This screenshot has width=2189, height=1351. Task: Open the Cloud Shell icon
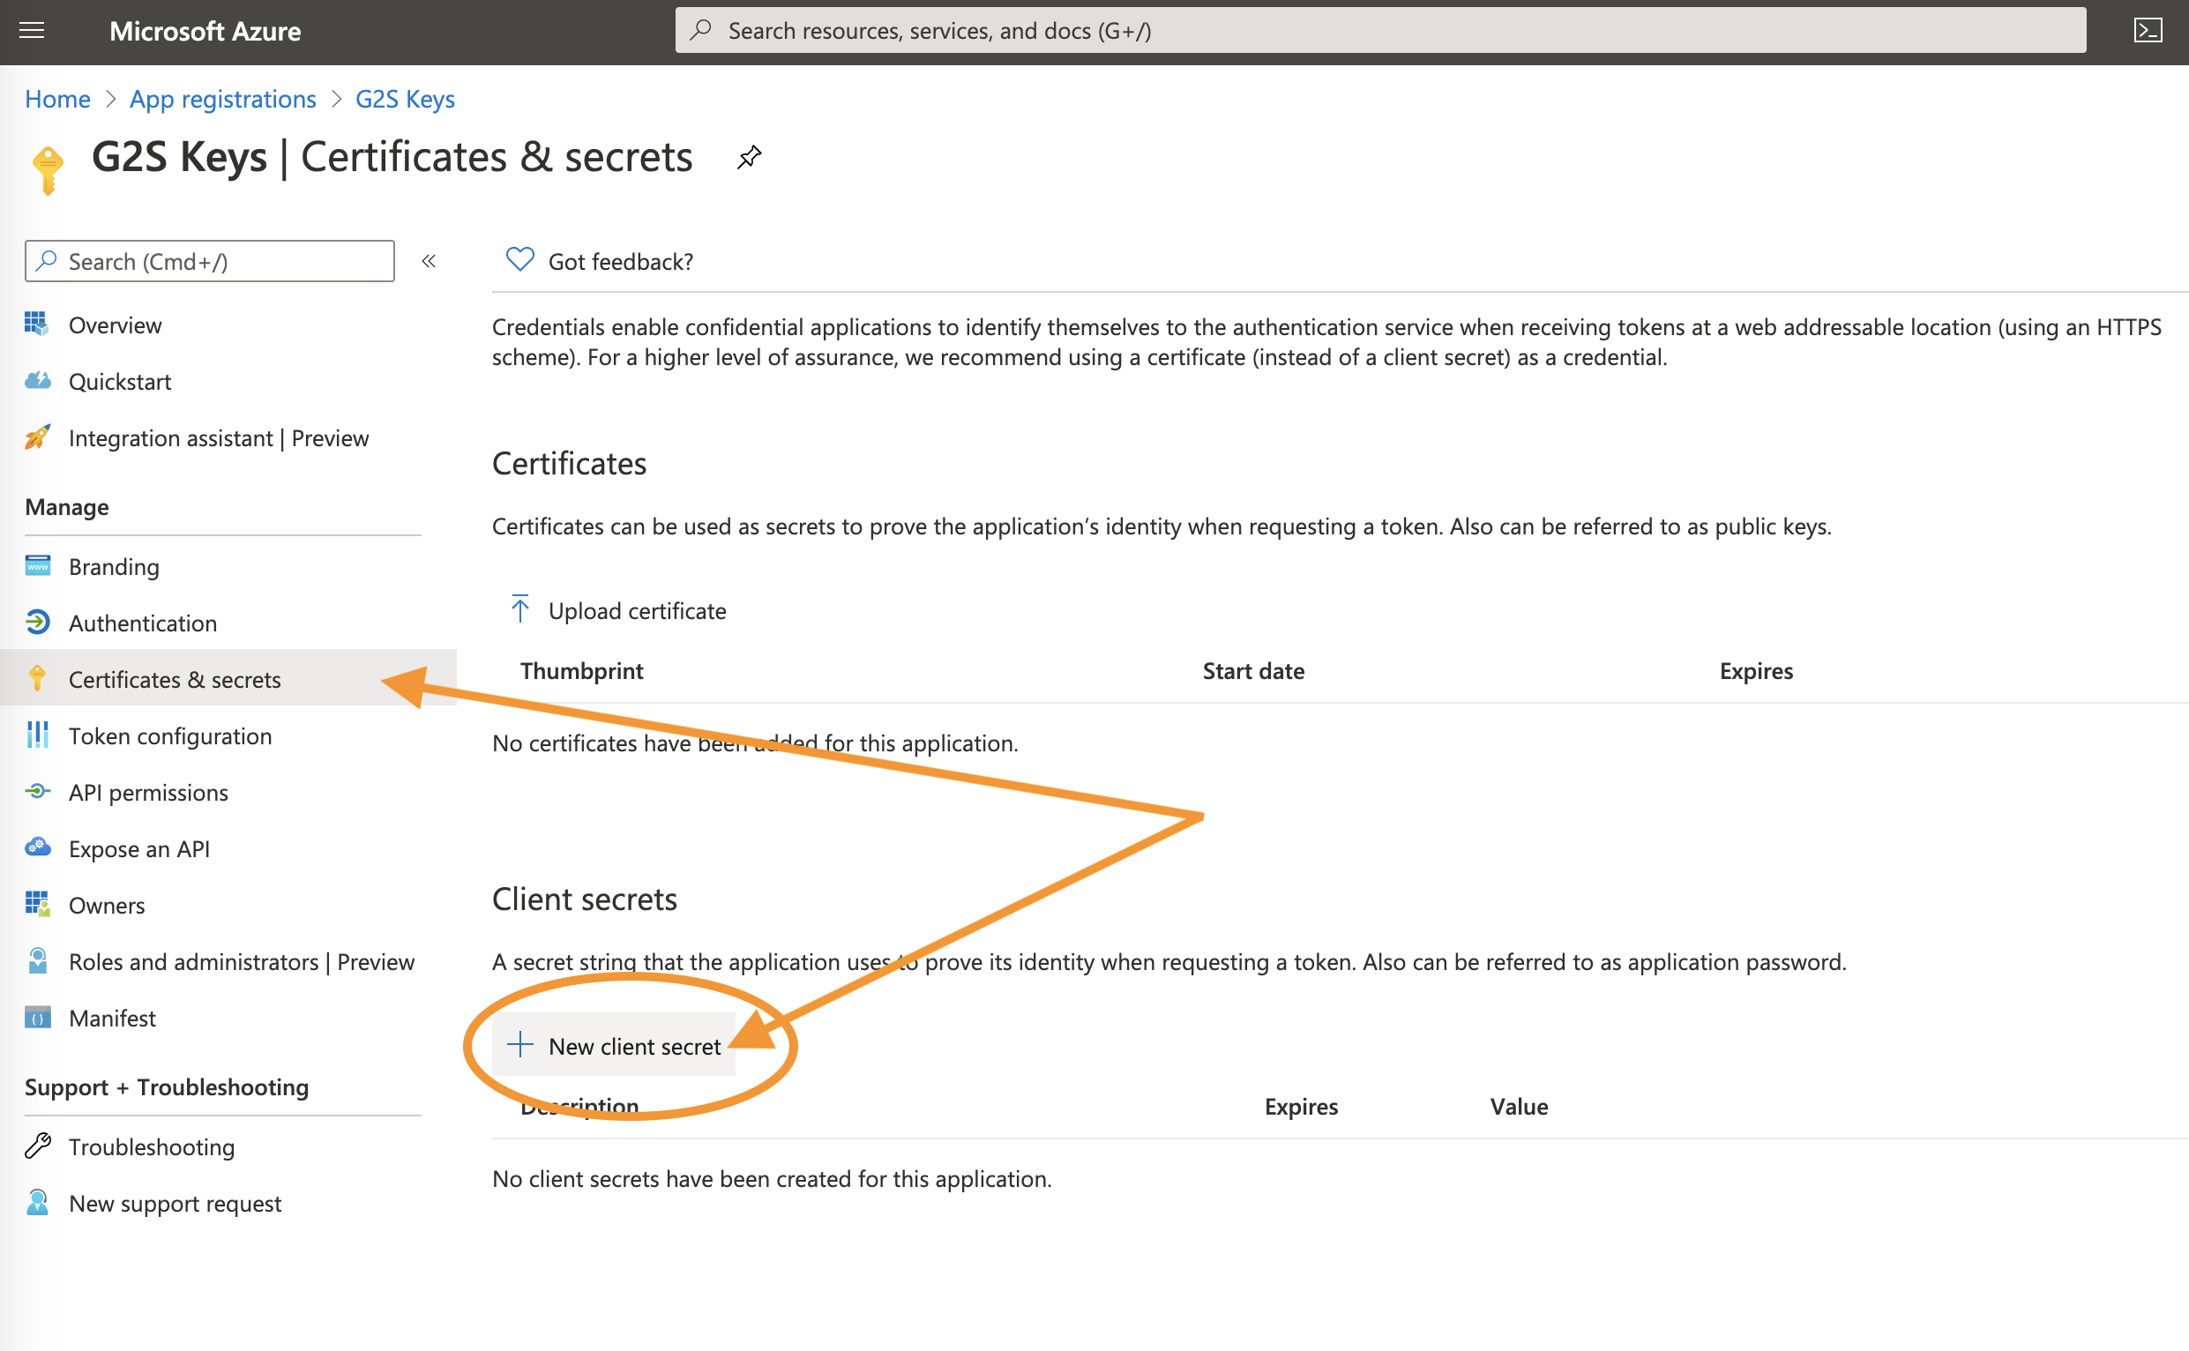pyautogui.click(x=2148, y=31)
